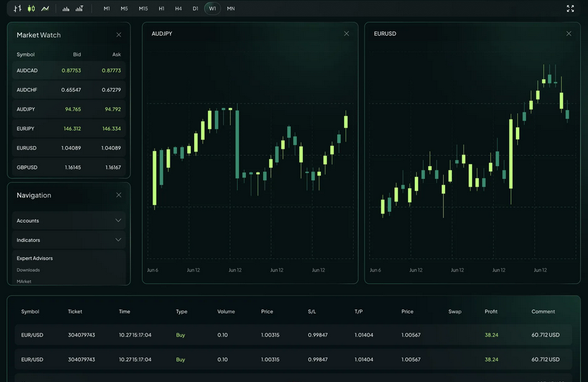Screen dimensions: 588x382
Task: Sort trades by Swap column header
Action: point(455,311)
